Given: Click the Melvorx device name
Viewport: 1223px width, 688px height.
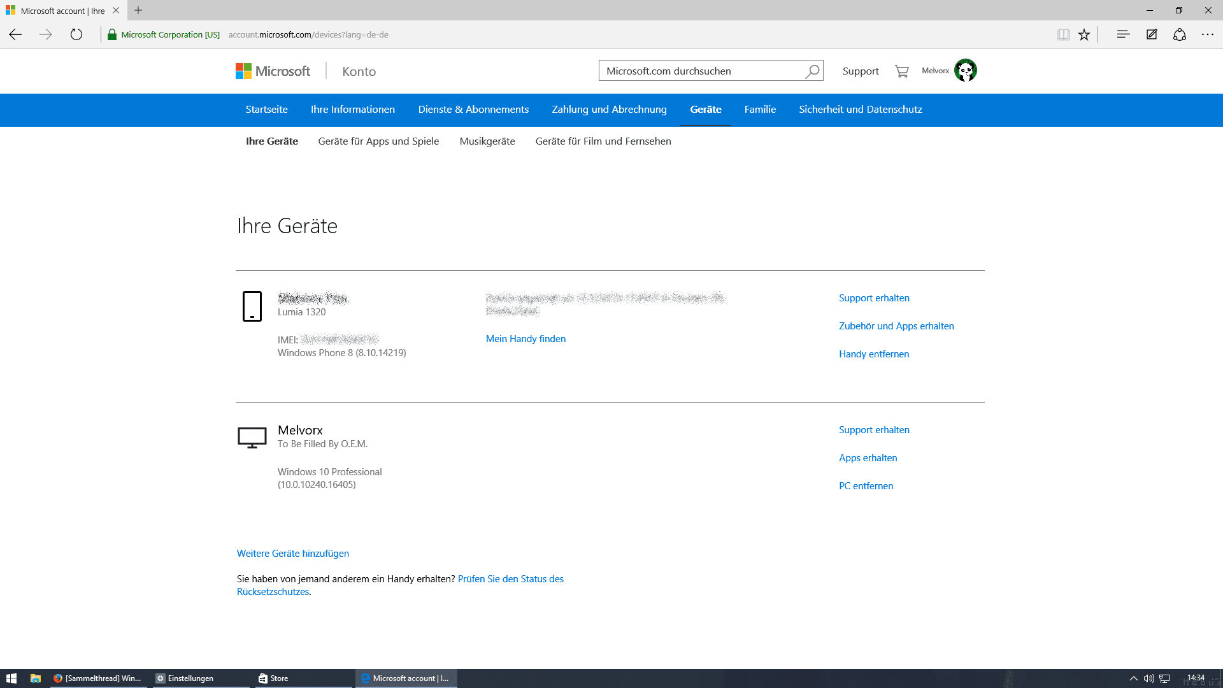Looking at the screenshot, I should pos(300,430).
